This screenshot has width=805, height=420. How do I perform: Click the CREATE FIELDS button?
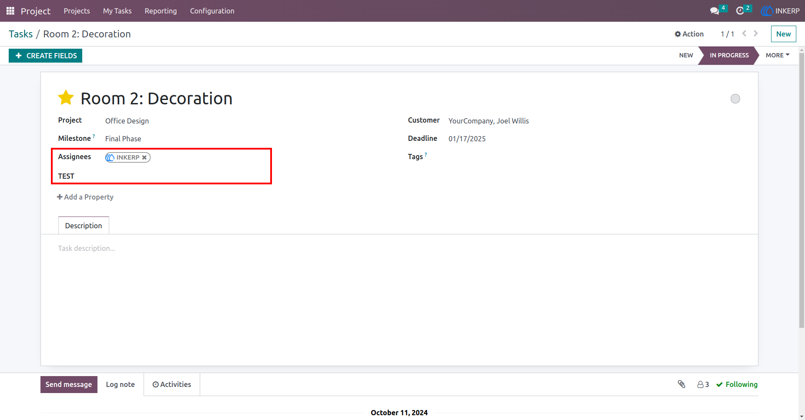(46, 56)
